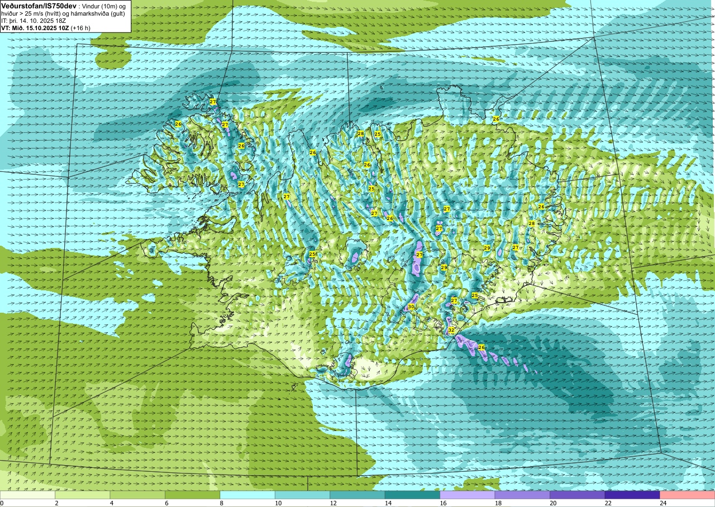This screenshot has height=507, width=715.
Task: Click the 16–18 m/s lavender legend swatch
Action: tap(467, 495)
